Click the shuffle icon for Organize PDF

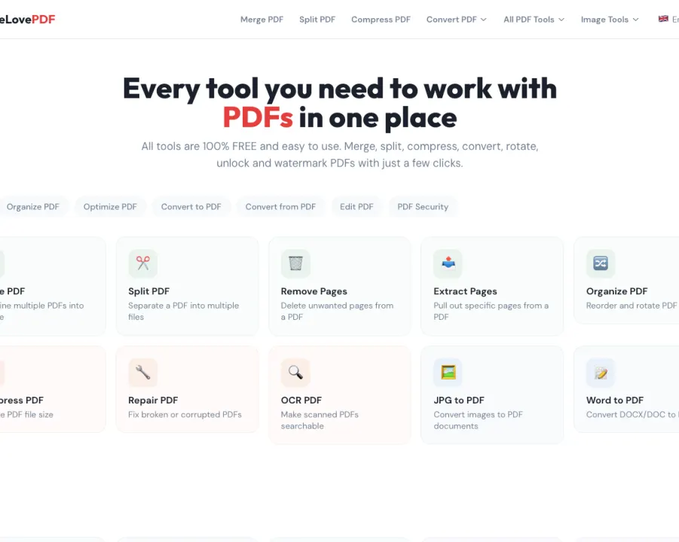point(601,263)
